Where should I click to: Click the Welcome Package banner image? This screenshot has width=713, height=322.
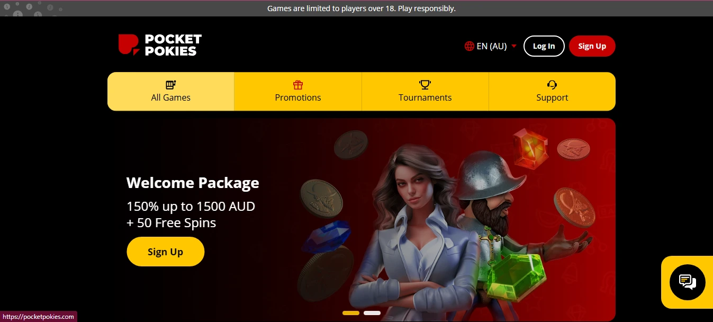pos(362,219)
